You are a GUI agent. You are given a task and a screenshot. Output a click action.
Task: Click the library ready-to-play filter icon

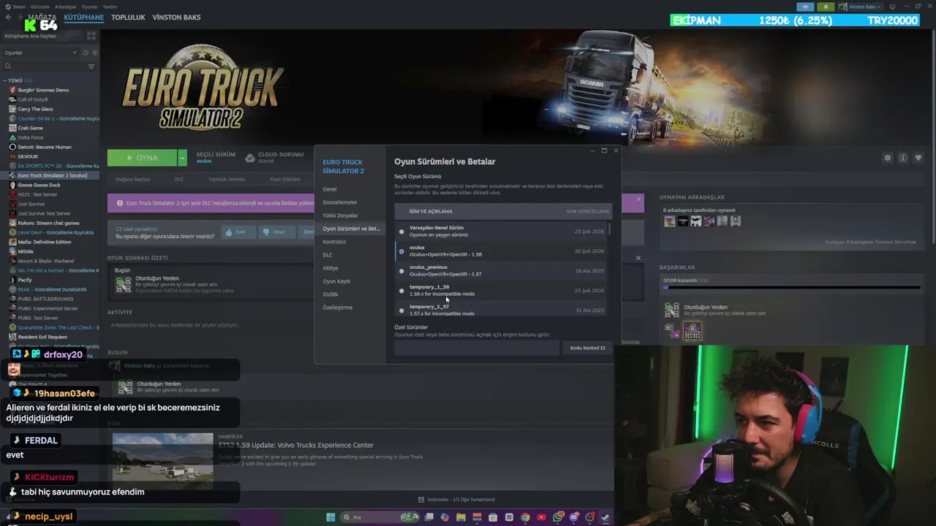click(94, 53)
